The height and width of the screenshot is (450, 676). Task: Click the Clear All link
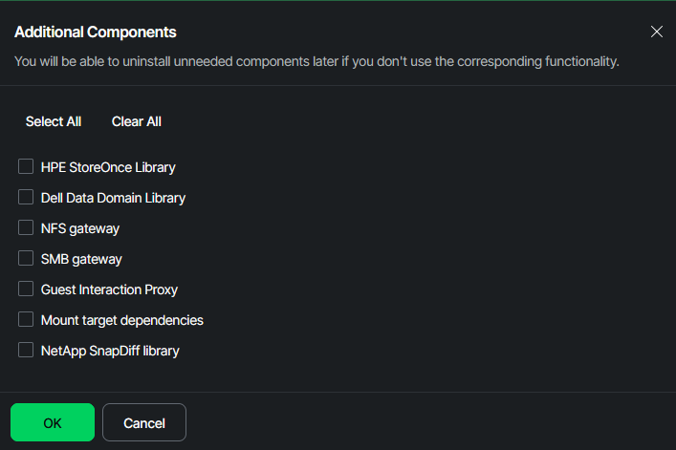click(x=137, y=121)
